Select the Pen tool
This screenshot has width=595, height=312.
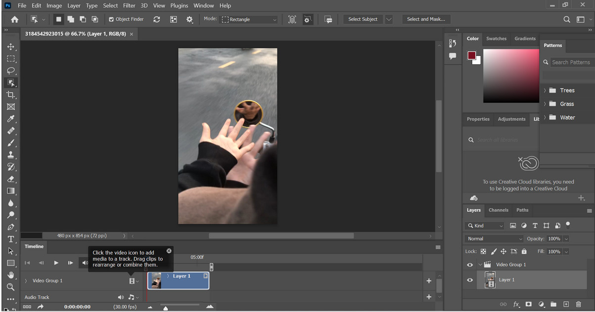pos(10,227)
